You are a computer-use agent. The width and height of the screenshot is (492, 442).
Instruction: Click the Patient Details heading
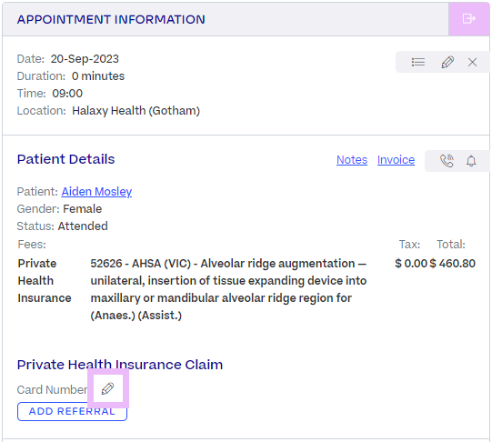(x=65, y=159)
